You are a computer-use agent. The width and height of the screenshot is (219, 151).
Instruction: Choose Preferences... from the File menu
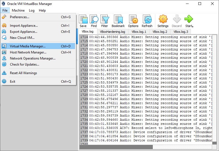coord(38,17)
